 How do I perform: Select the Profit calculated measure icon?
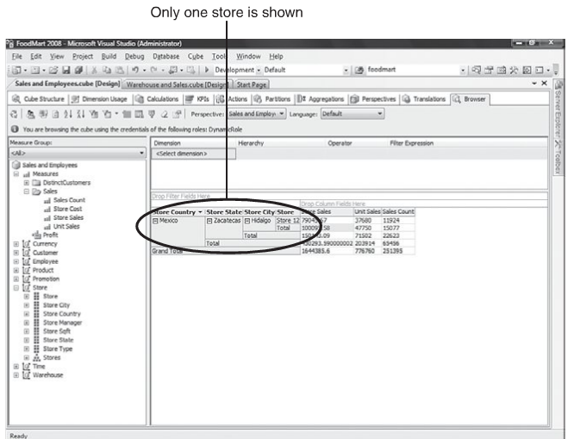36,234
